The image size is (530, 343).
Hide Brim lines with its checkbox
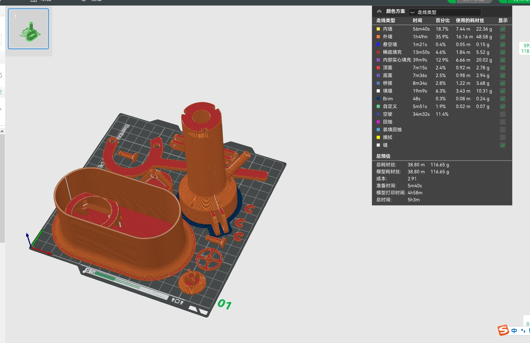tap(503, 99)
